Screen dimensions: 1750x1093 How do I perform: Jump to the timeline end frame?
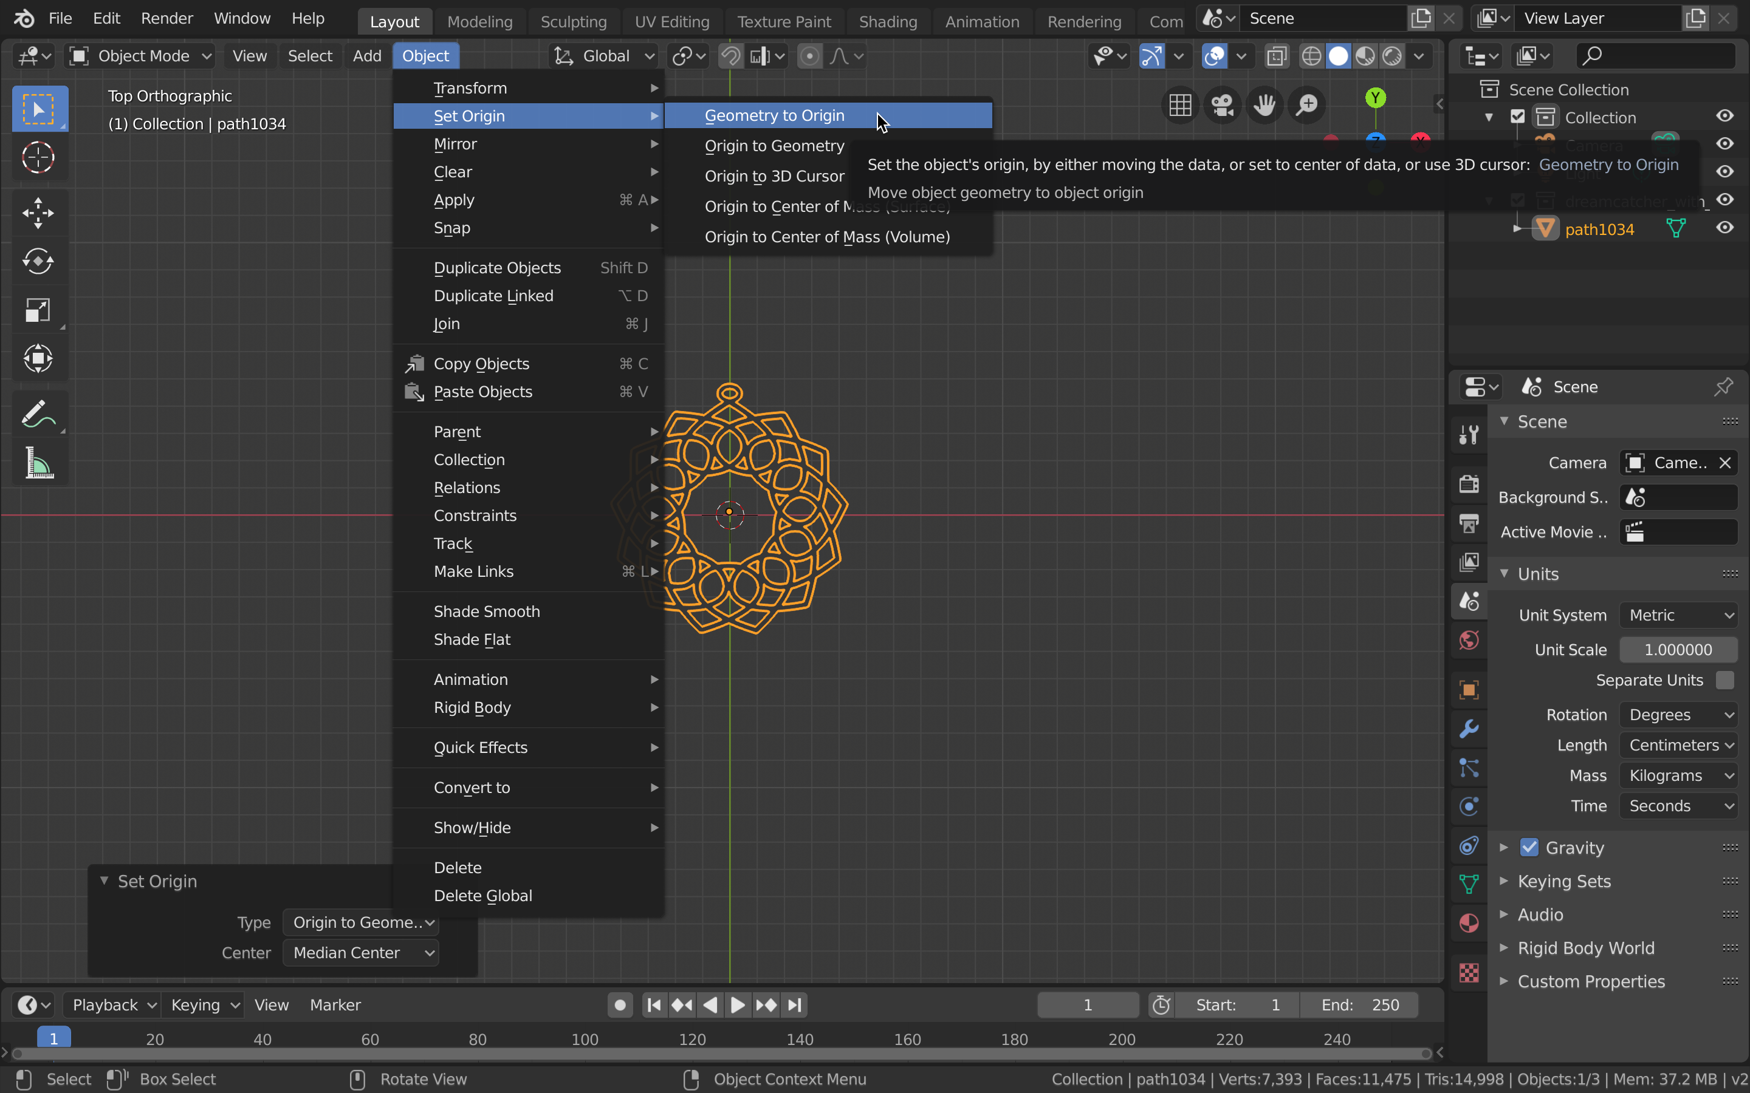pyautogui.click(x=795, y=1005)
